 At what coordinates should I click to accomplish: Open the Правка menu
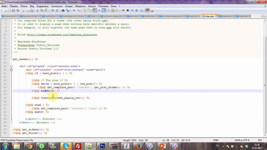(x=14, y=6)
